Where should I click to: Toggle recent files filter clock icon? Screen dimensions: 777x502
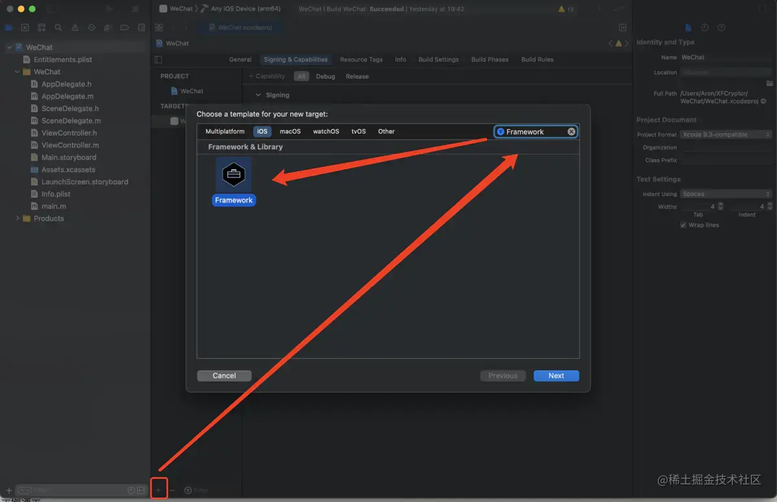(131, 491)
